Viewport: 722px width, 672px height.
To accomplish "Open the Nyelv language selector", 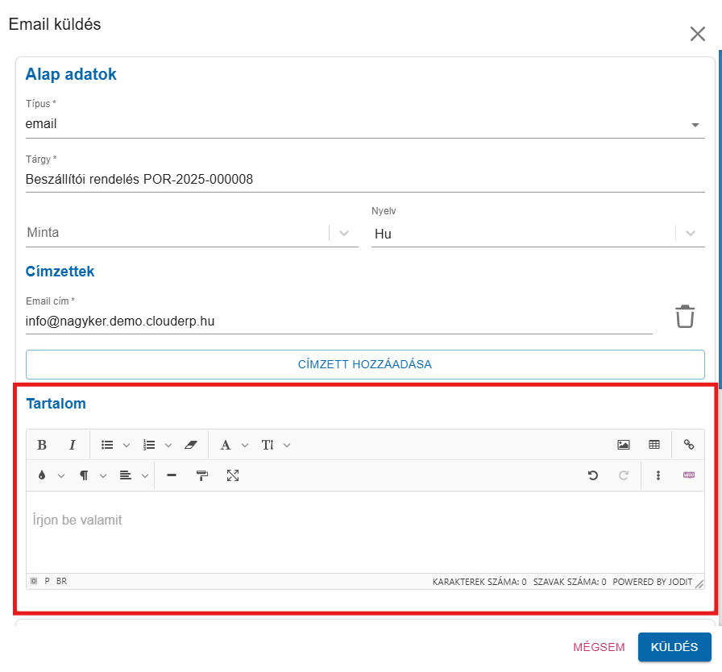I will coord(690,233).
